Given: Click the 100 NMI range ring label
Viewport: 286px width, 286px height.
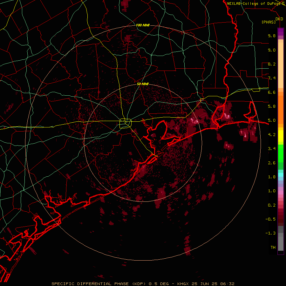Looking at the screenshot, I should pos(143,25).
